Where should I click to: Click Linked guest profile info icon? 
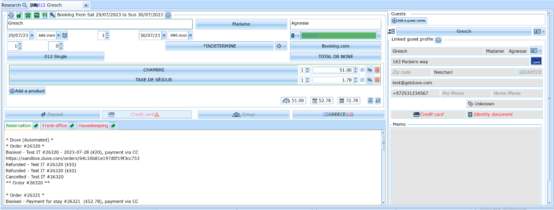(438, 40)
